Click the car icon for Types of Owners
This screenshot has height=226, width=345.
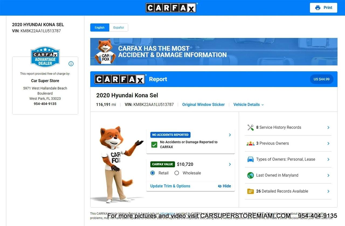click(250, 159)
